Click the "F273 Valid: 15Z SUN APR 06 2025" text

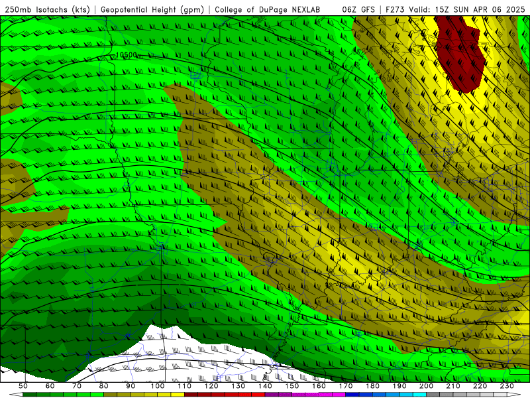click(455, 10)
